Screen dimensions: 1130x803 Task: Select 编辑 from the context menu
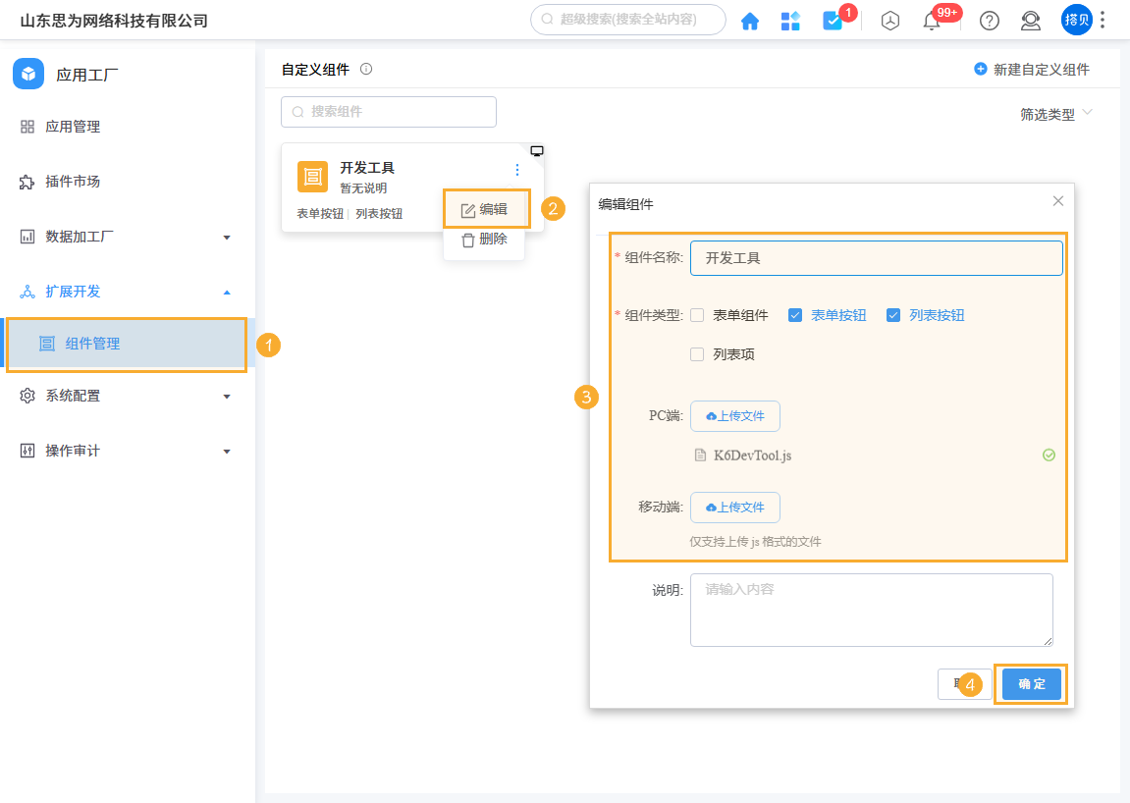click(x=484, y=208)
